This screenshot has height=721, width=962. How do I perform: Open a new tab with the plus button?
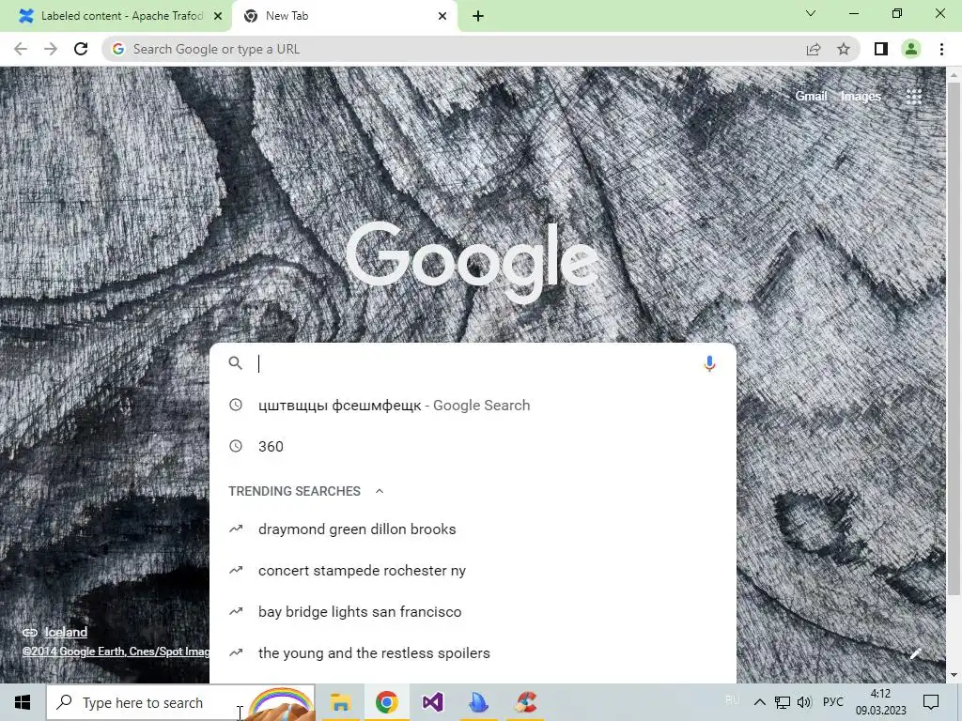tap(478, 16)
